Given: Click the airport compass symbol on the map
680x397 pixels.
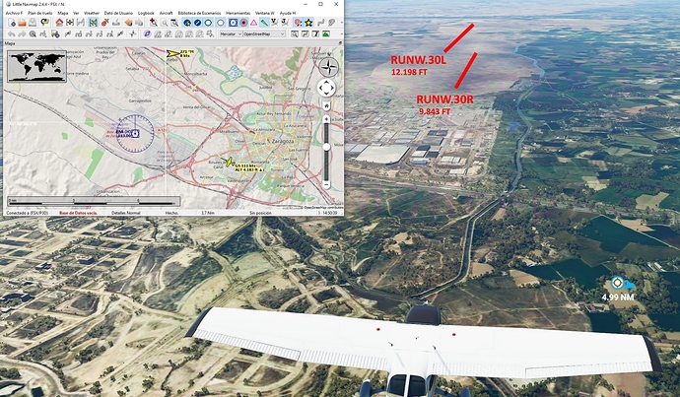Looking at the screenshot, I should click(135, 133).
